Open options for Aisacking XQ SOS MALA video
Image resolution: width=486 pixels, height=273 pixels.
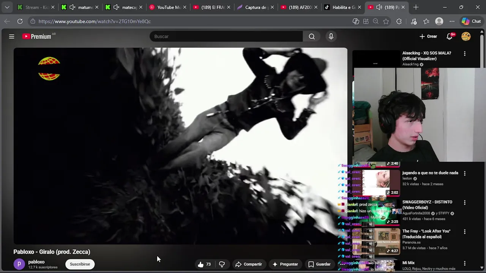pyautogui.click(x=465, y=54)
